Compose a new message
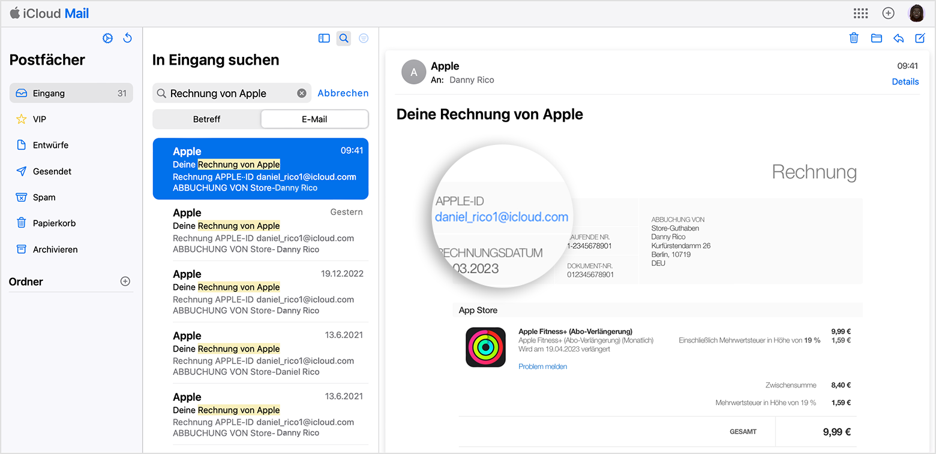 pyautogui.click(x=920, y=38)
